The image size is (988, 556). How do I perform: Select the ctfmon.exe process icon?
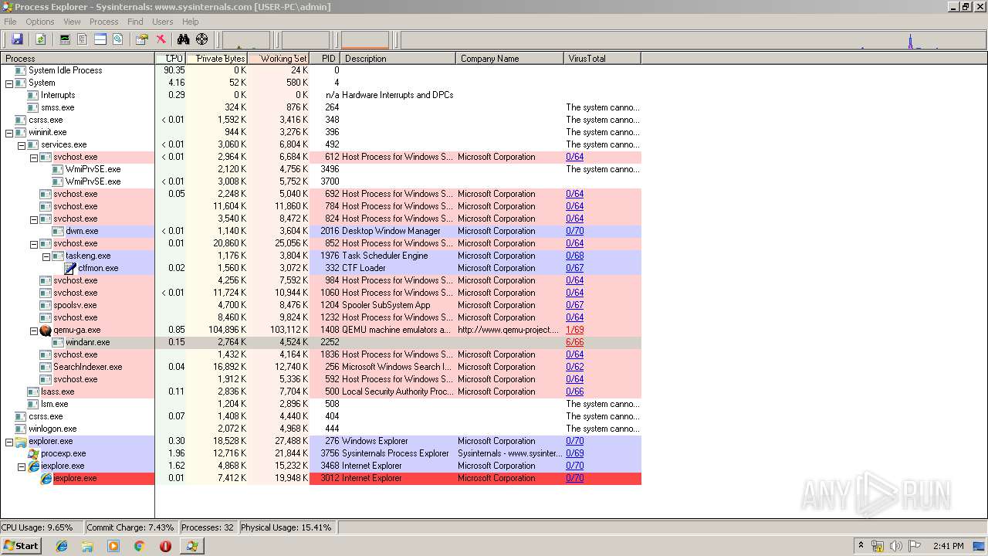(x=70, y=268)
